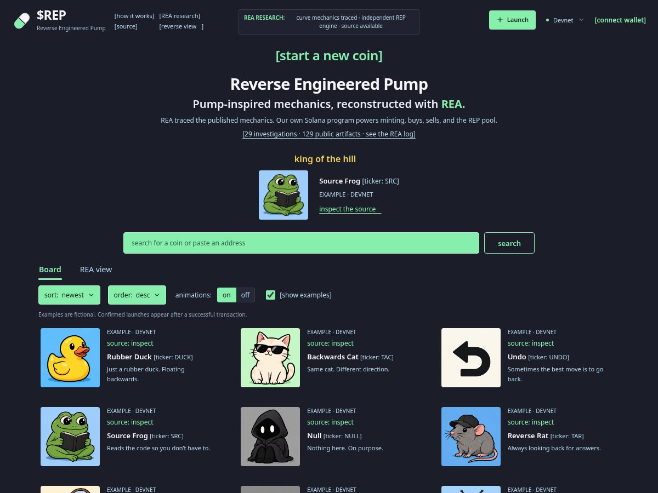Click the Null coin title
658x493 pixels.
(314, 436)
